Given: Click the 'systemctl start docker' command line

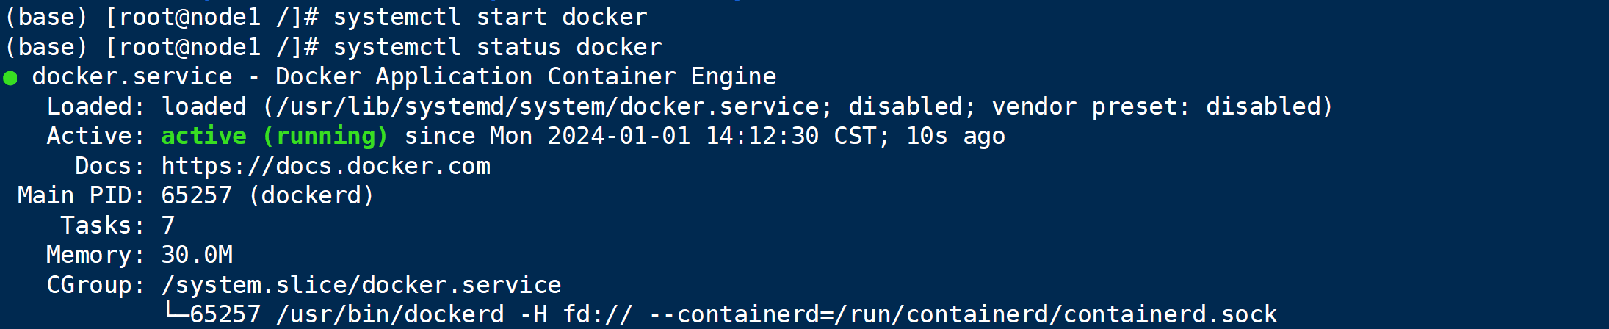Looking at the screenshot, I should 490,17.
